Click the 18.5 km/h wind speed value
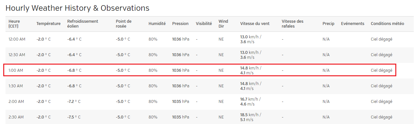 (x=250, y=115)
